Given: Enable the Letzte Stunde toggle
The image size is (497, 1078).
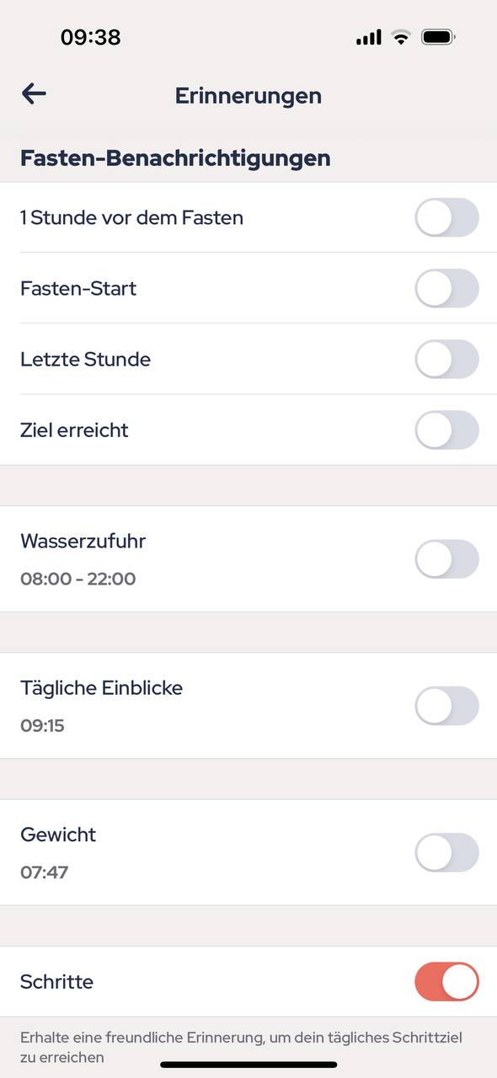Looking at the screenshot, I should click(x=446, y=359).
